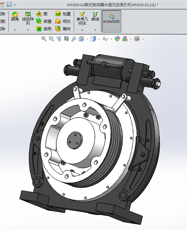The height and width of the screenshot is (230, 187).
Task: Open the 参考几何体 reference geometry tool
Action: pos(82,19)
